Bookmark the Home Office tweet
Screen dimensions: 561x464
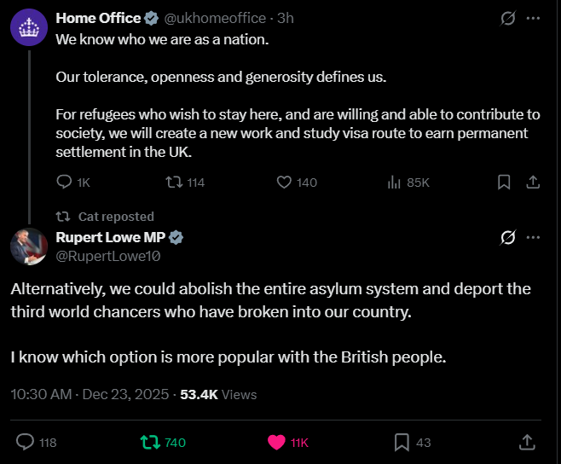[x=504, y=182]
